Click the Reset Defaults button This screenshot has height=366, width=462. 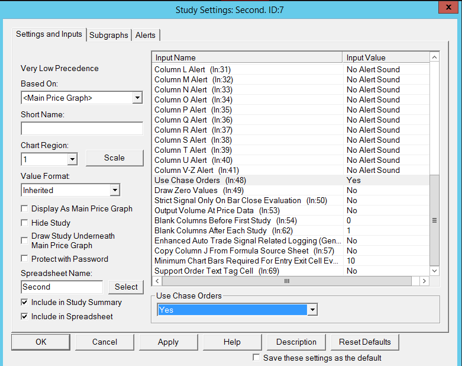pyautogui.click(x=364, y=342)
